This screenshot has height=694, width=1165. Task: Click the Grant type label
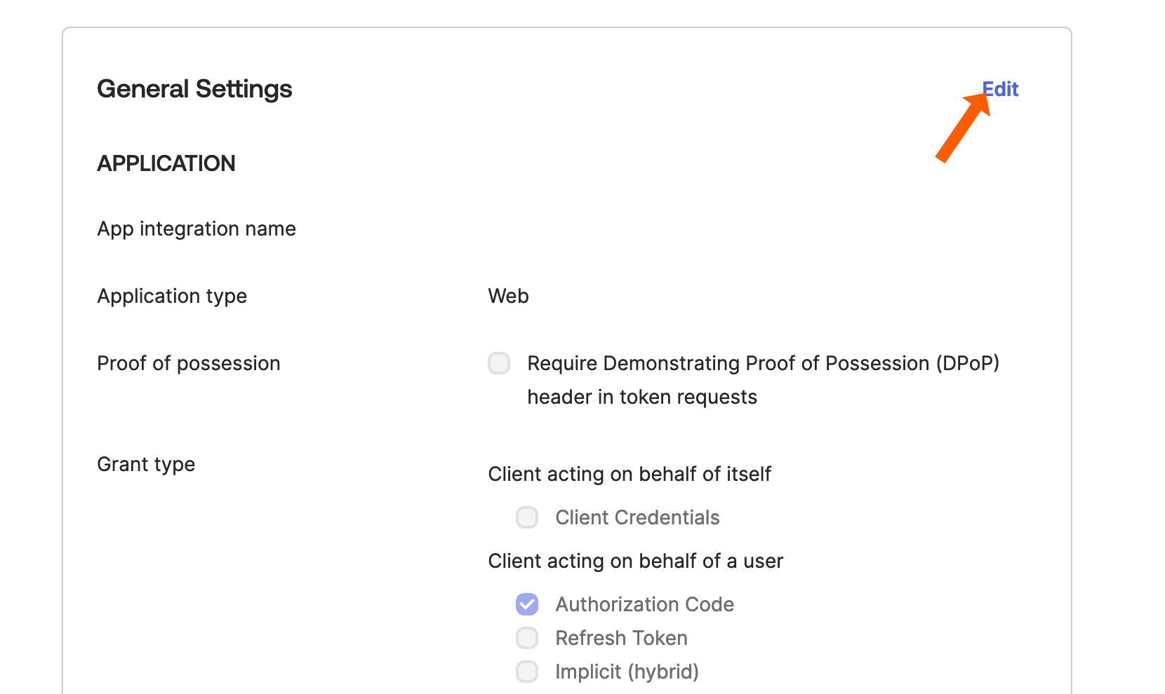[x=146, y=464]
